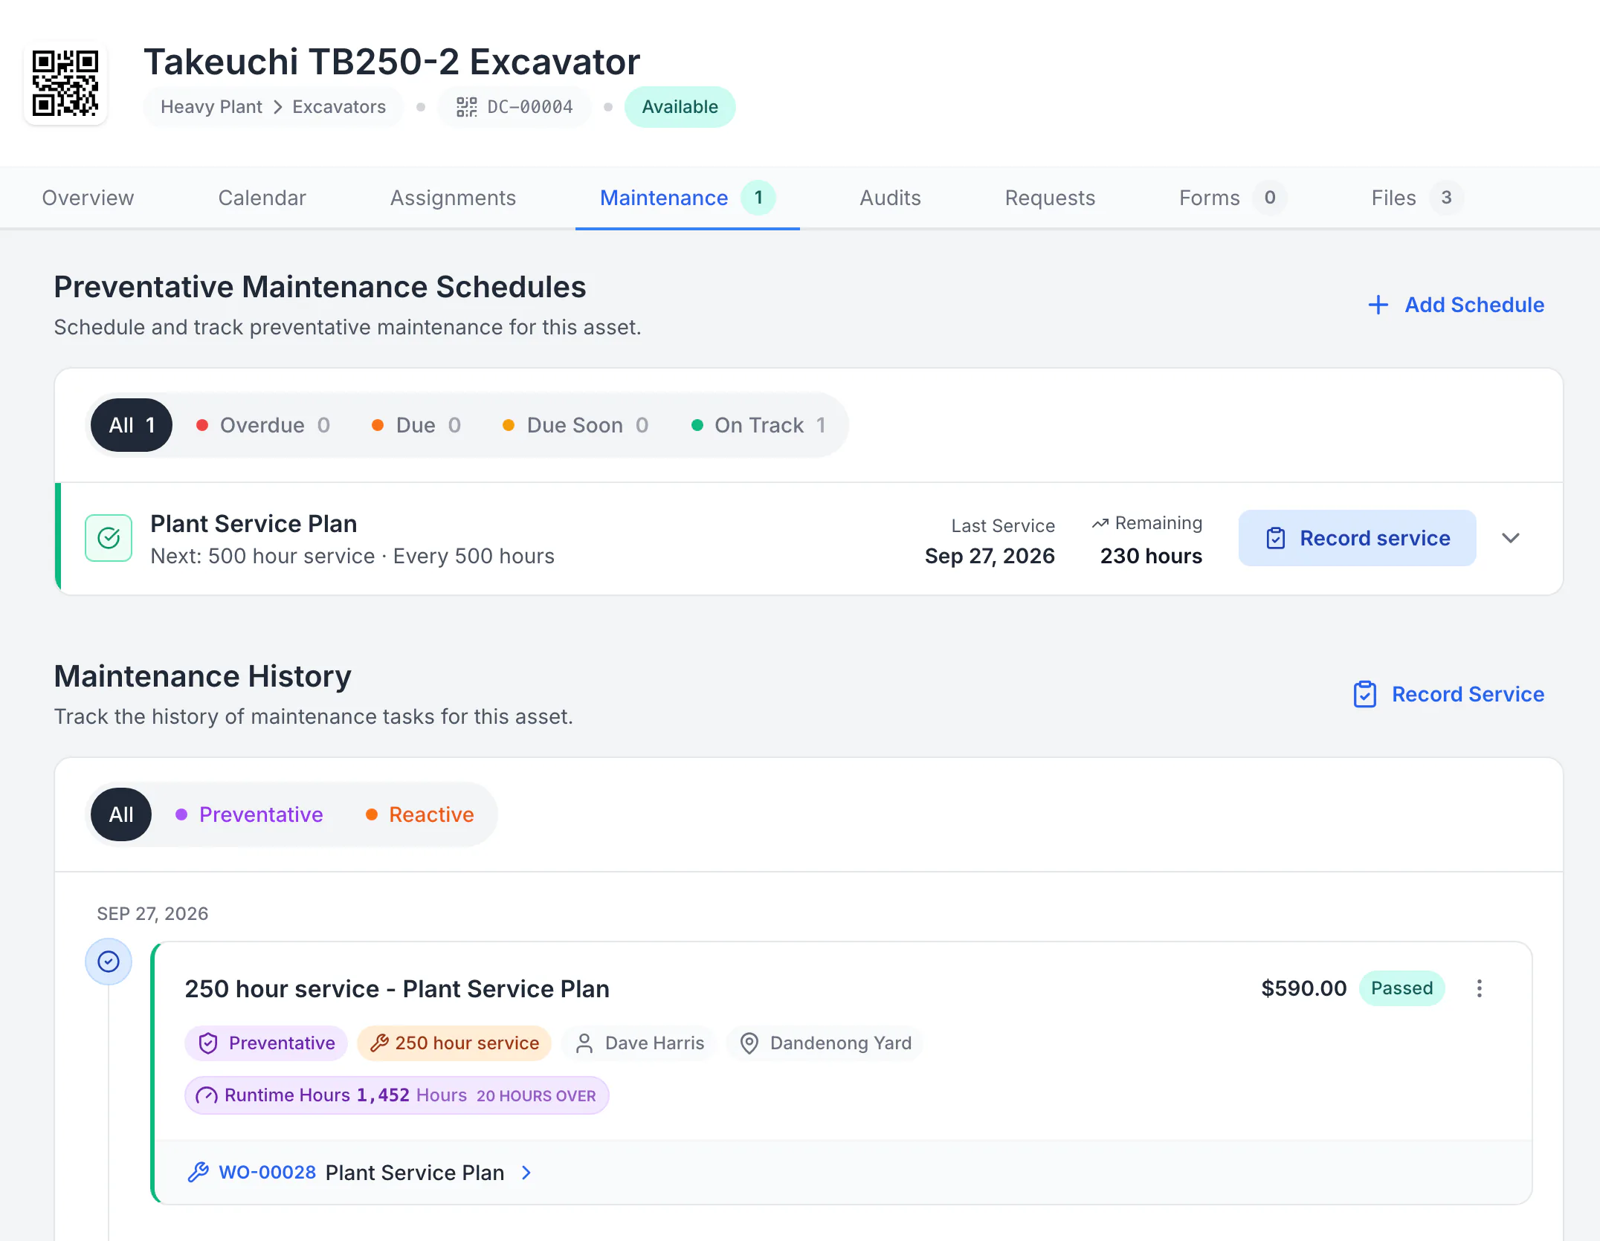Open 250 hour service - Plant Service Plan entry
Screen dimensions: 1600x1241
397,988
